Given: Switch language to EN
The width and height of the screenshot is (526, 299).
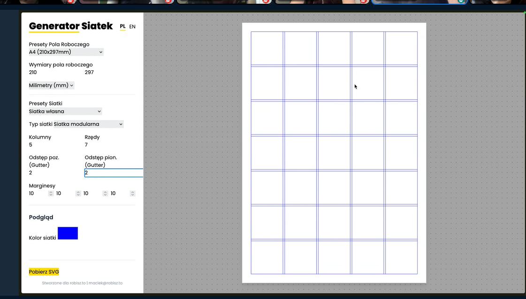Looking at the screenshot, I should click(x=132, y=27).
